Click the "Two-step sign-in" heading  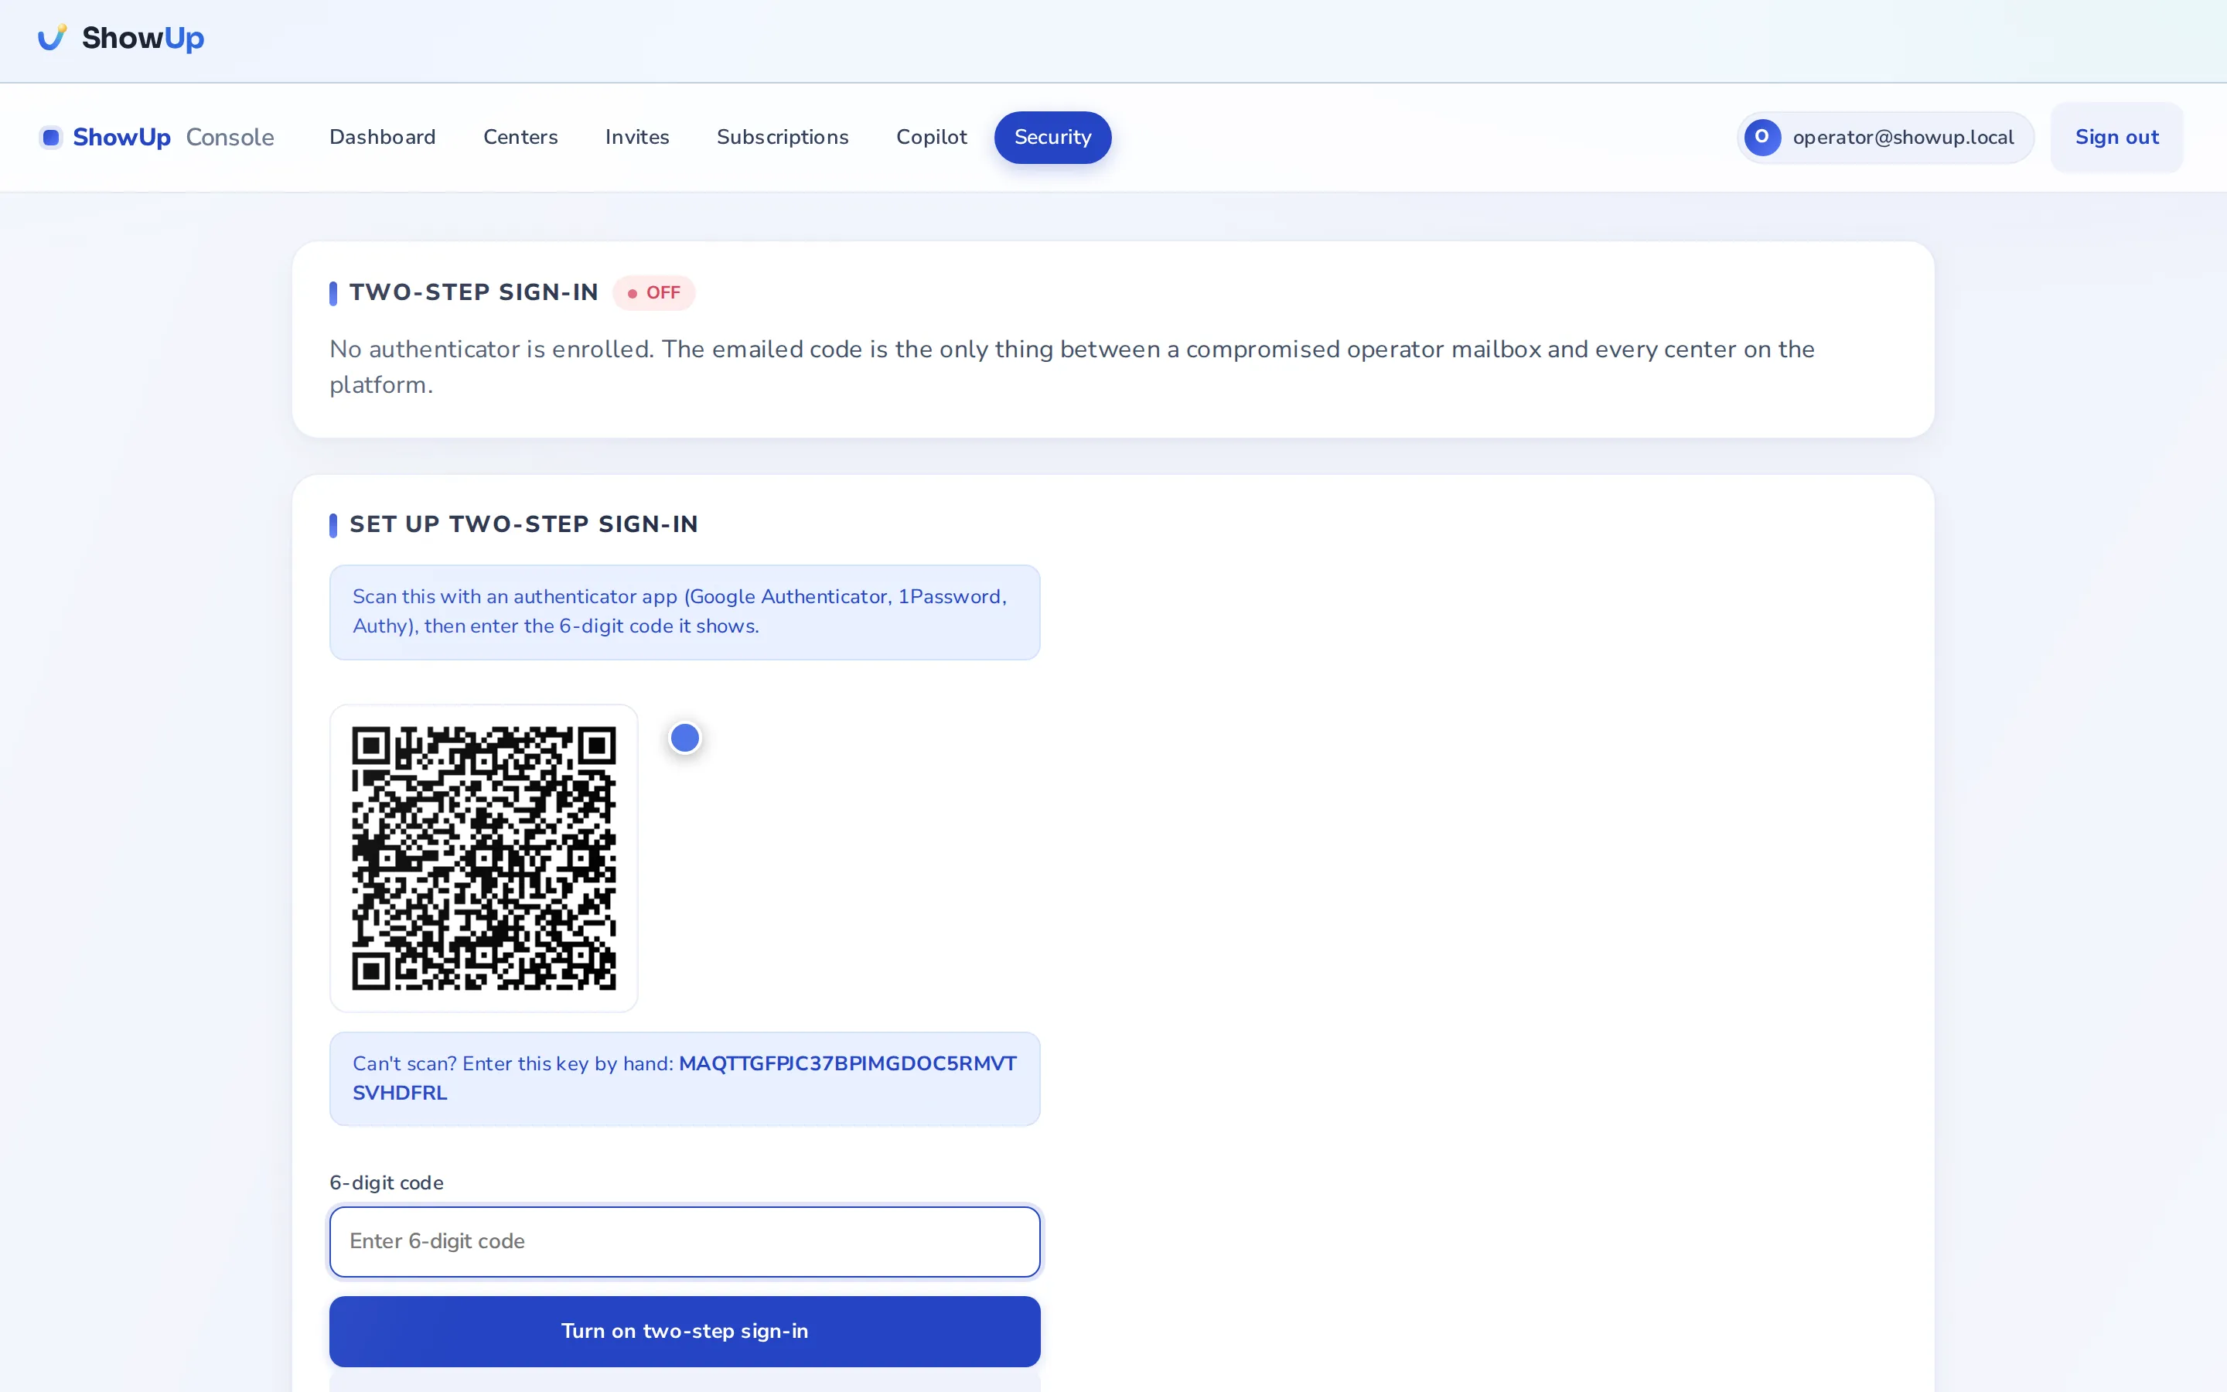474,293
